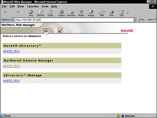157x118 pixels.
Task: Click the Web Manager lock and certificate icon
Action: pos(60,31)
